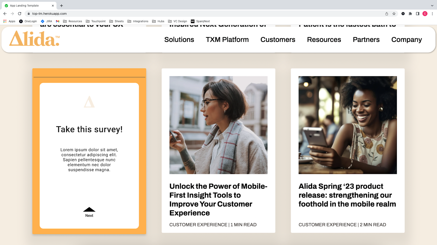Bookmark this page with the star icon
The image size is (437, 245).
click(x=394, y=14)
